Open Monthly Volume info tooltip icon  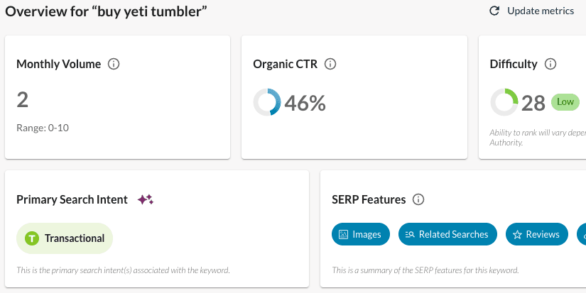pos(114,64)
